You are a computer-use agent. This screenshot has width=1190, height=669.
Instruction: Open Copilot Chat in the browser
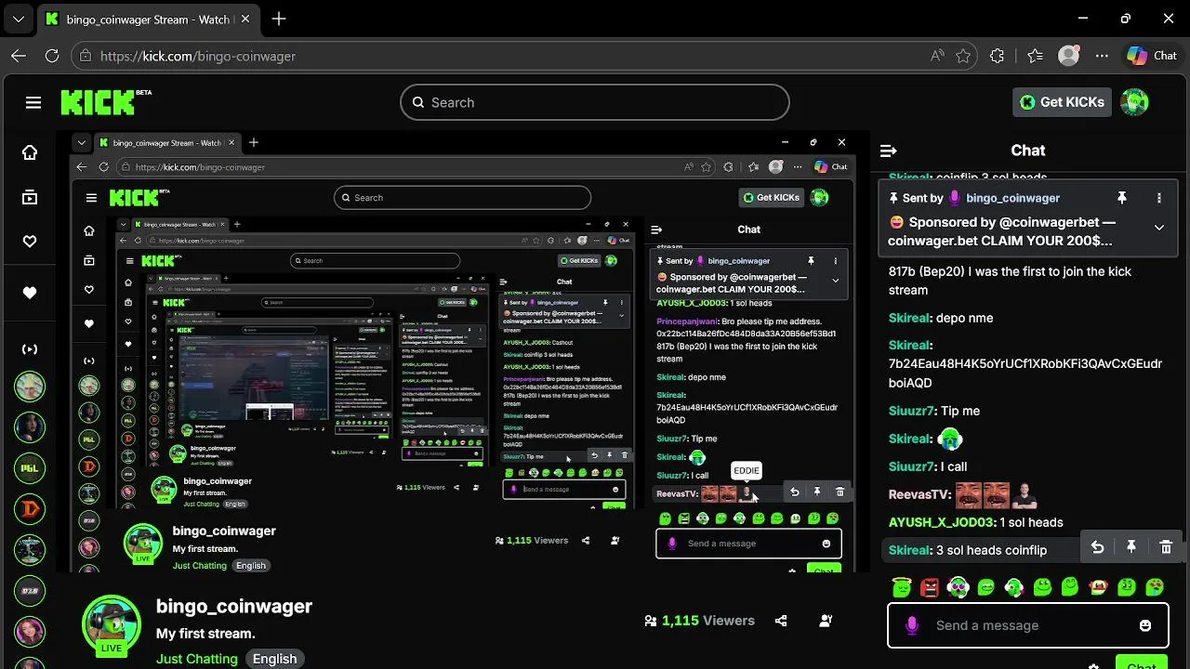tap(1152, 56)
